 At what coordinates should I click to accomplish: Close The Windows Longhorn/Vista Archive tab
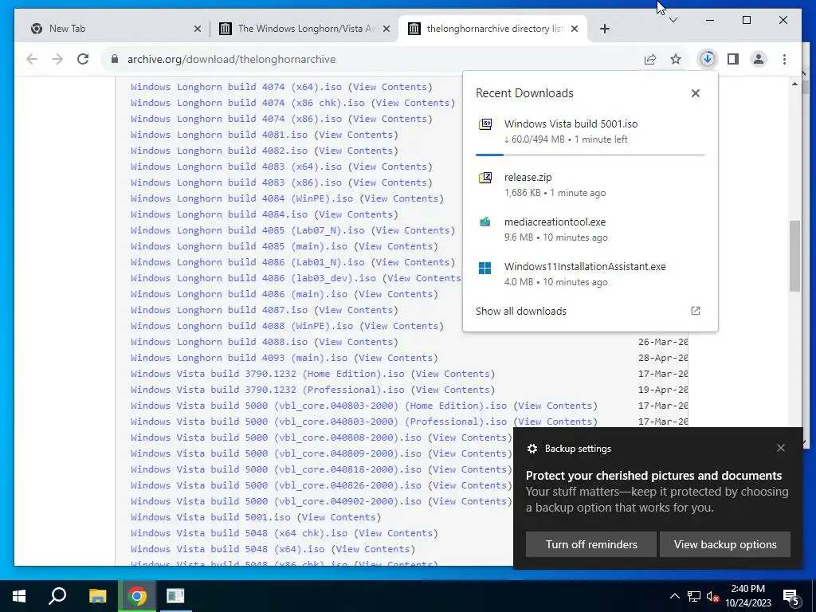coord(386,29)
